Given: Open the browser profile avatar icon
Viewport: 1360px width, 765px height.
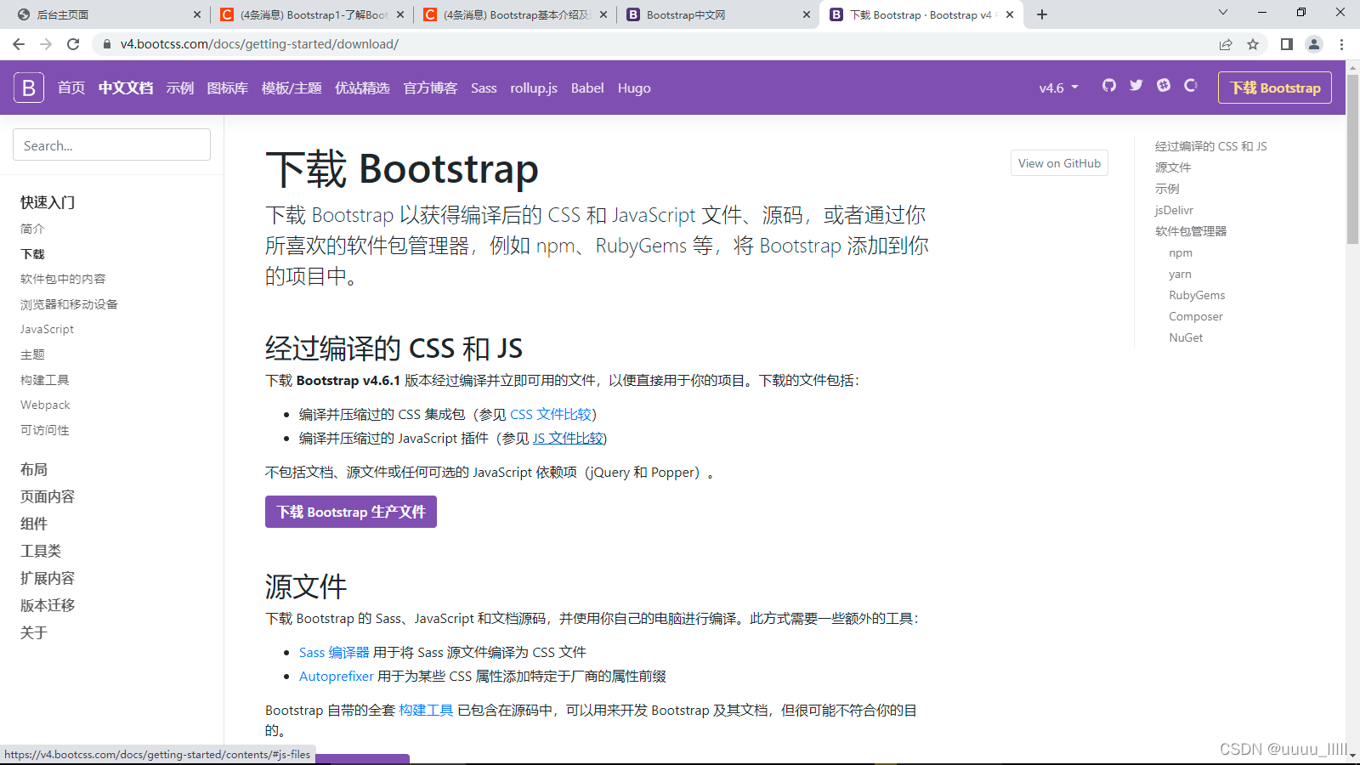Looking at the screenshot, I should click(x=1314, y=44).
